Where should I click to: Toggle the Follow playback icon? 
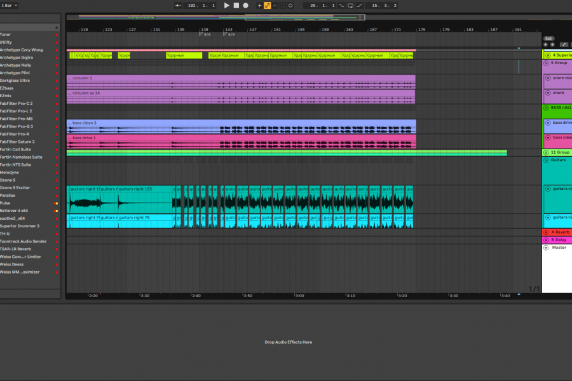(x=179, y=5)
